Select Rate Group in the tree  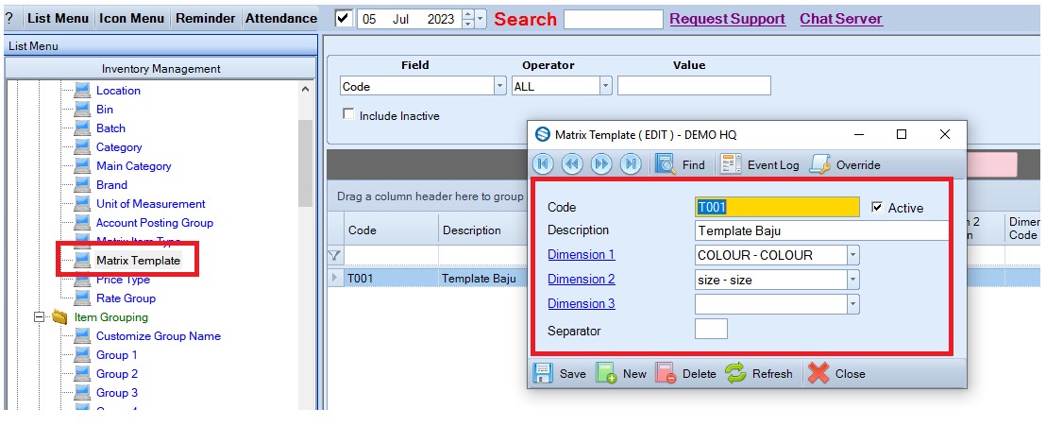pyautogui.click(x=127, y=298)
